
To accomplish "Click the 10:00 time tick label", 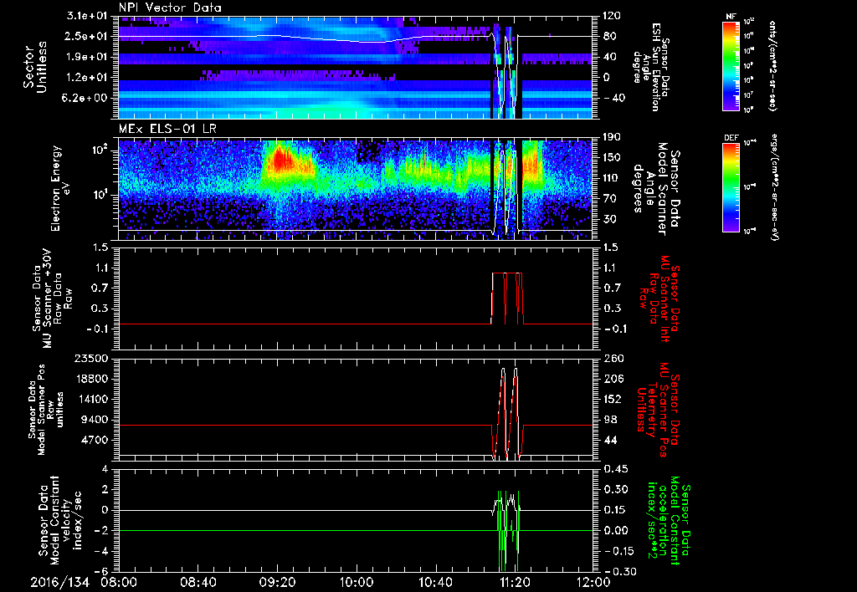I will pos(357,582).
